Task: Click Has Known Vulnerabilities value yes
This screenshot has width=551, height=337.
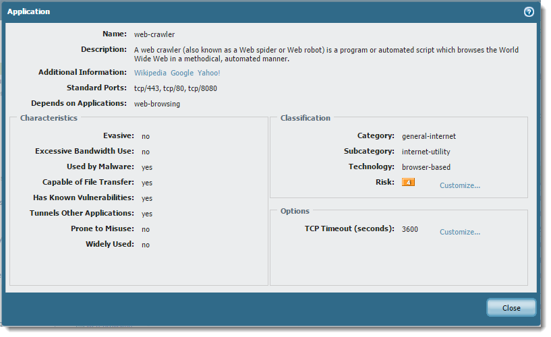Action: tap(147, 198)
